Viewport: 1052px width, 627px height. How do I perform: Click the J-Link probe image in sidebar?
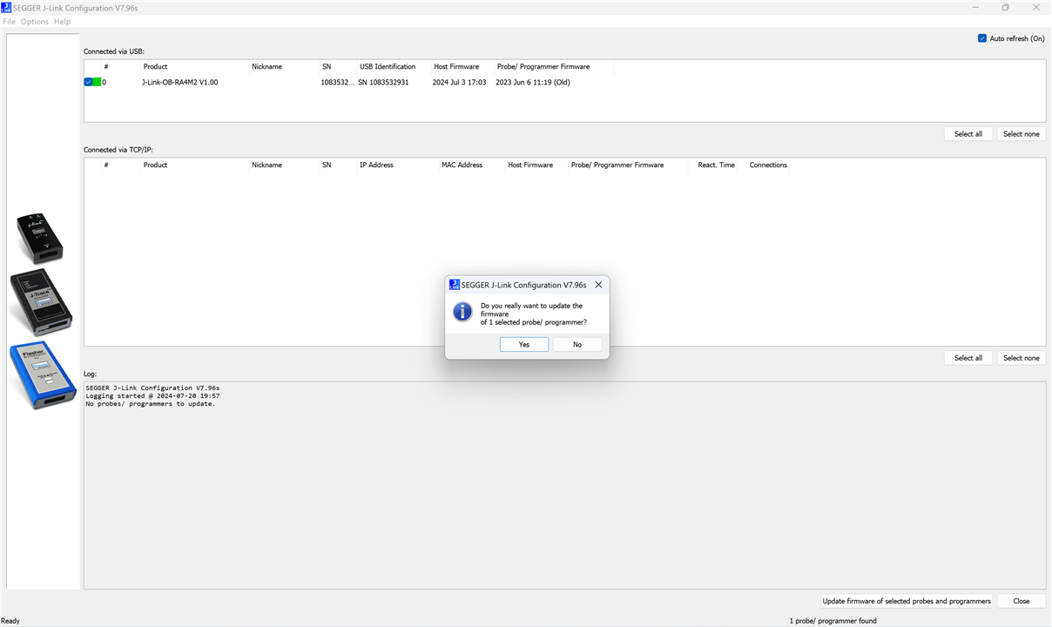(x=40, y=238)
